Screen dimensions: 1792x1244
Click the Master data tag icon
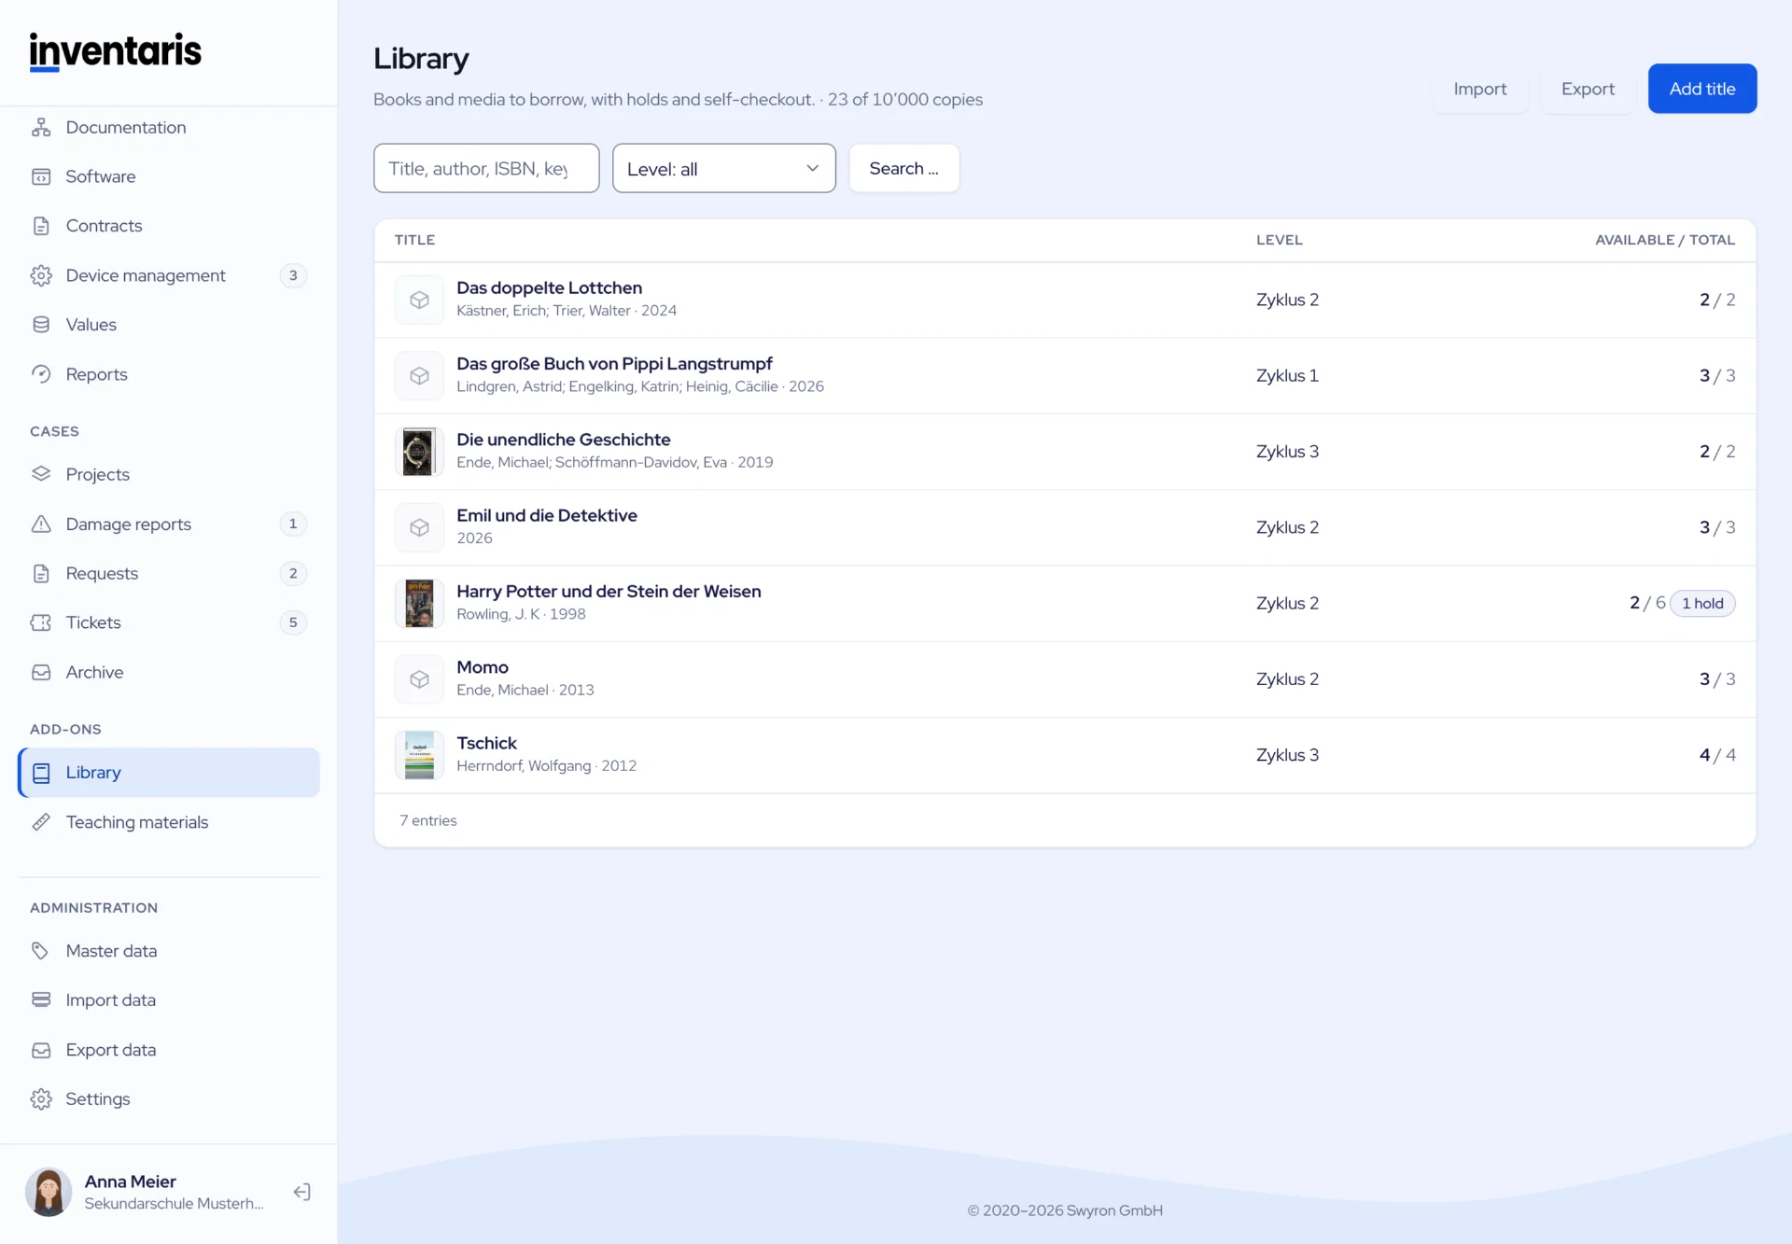point(41,951)
